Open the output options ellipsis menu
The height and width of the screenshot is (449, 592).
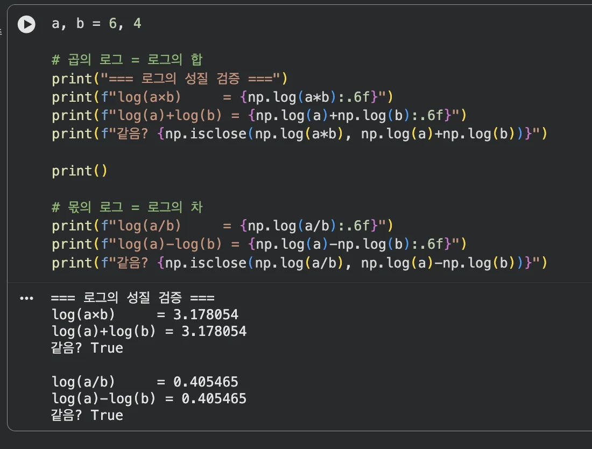[26, 298]
